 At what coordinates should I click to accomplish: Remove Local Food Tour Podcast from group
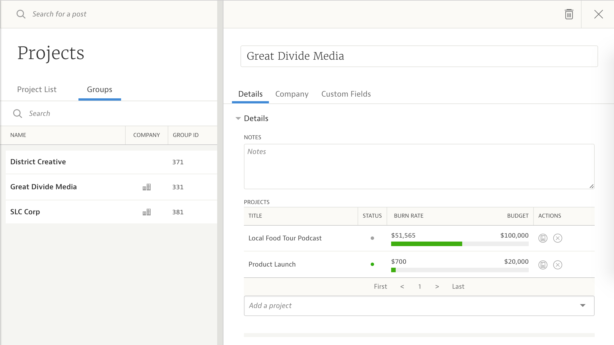pyautogui.click(x=557, y=238)
